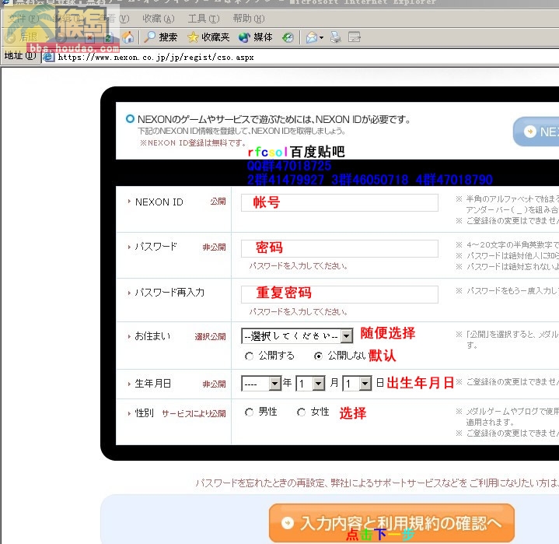Click the NEXON ID input field

pyautogui.click(x=340, y=202)
